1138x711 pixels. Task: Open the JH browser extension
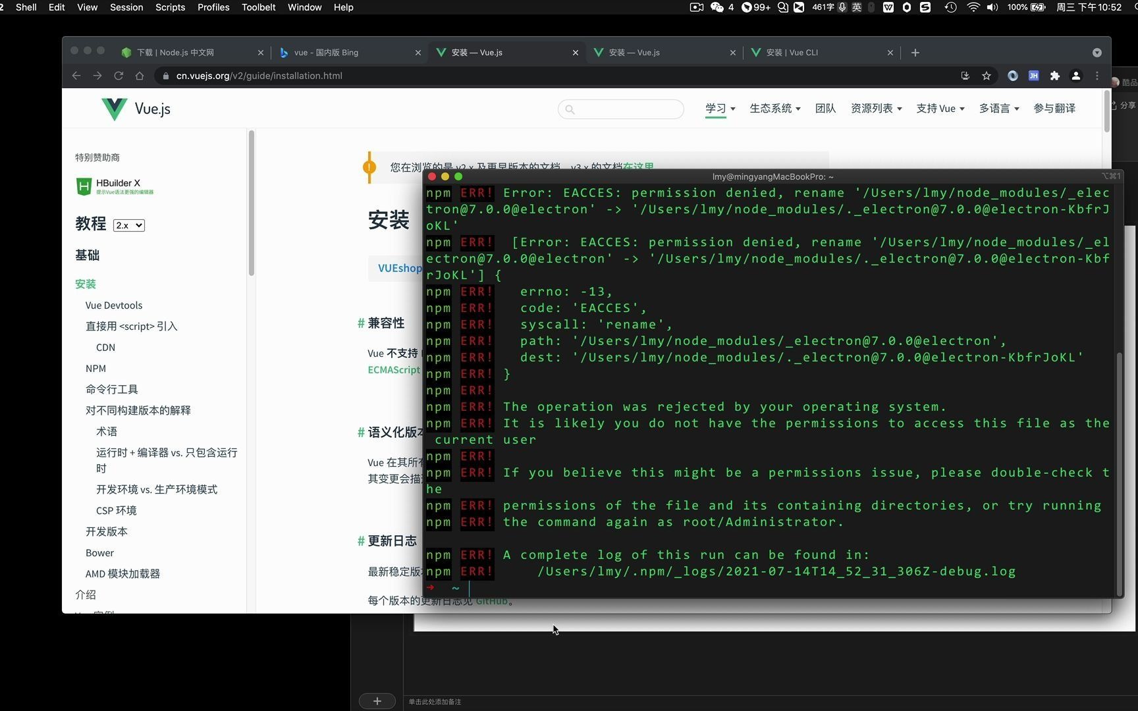pyautogui.click(x=1034, y=76)
